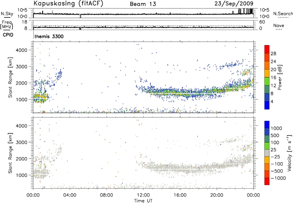Click the 'Velocity [m s-1]' colorbar label
Screen dimensions: 293x203
tap(289, 153)
